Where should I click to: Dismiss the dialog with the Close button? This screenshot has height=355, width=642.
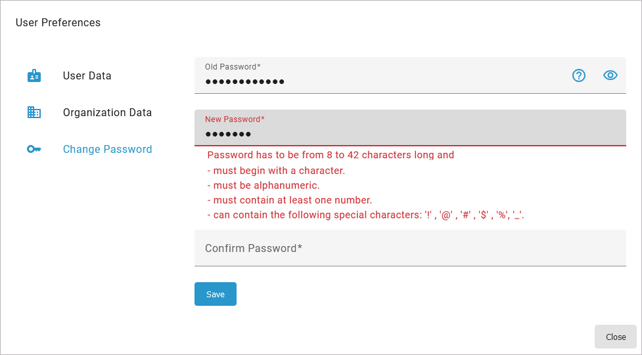tap(616, 337)
